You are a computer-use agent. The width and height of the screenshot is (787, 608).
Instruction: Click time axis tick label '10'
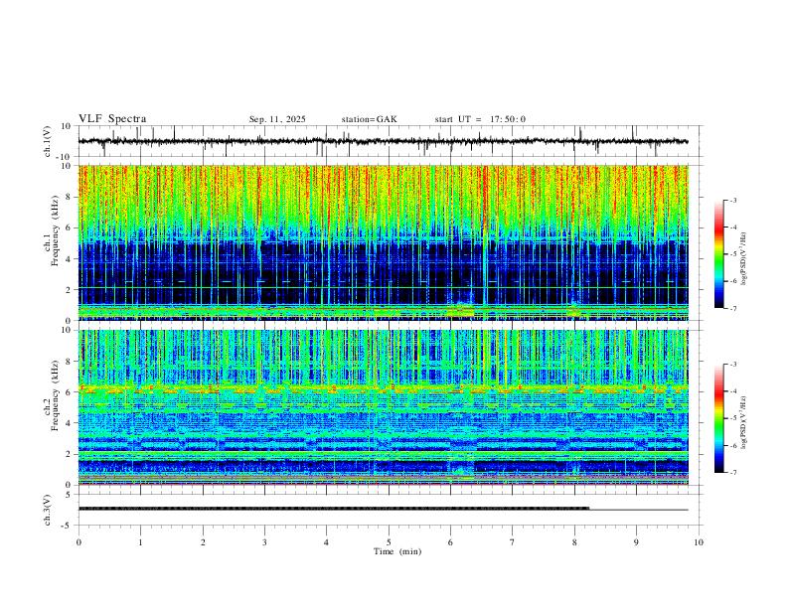[699, 542]
